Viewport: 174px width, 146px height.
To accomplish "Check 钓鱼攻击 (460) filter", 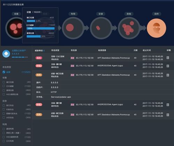I will [x=4, y=109].
